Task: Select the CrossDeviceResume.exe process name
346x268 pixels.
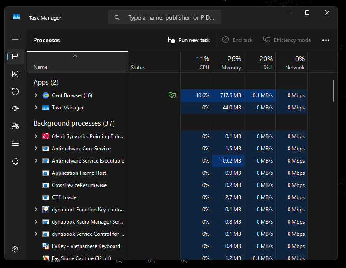Action: click(x=79, y=185)
